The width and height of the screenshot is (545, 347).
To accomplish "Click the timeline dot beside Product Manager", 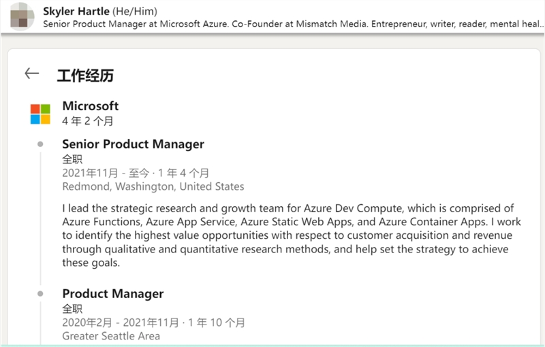I will coord(40,294).
